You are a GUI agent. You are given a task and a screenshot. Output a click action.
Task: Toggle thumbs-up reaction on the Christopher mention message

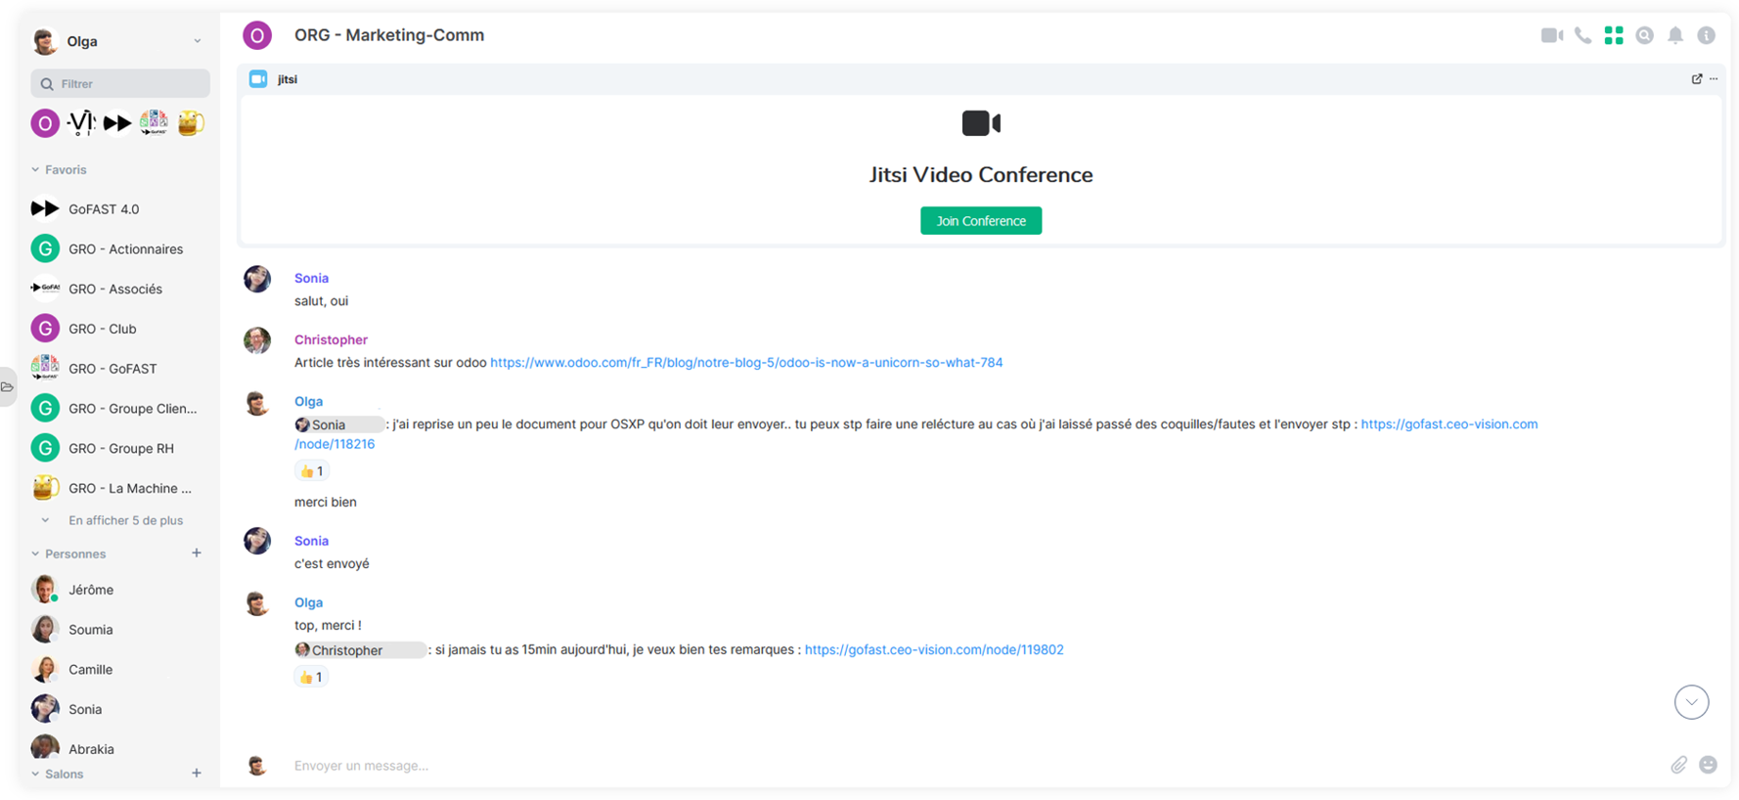(x=311, y=677)
